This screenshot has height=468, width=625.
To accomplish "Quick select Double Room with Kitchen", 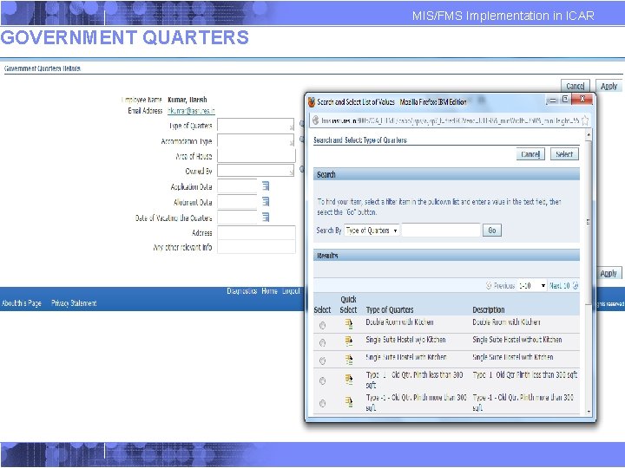I will pyautogui.click(x=349, y=324).
